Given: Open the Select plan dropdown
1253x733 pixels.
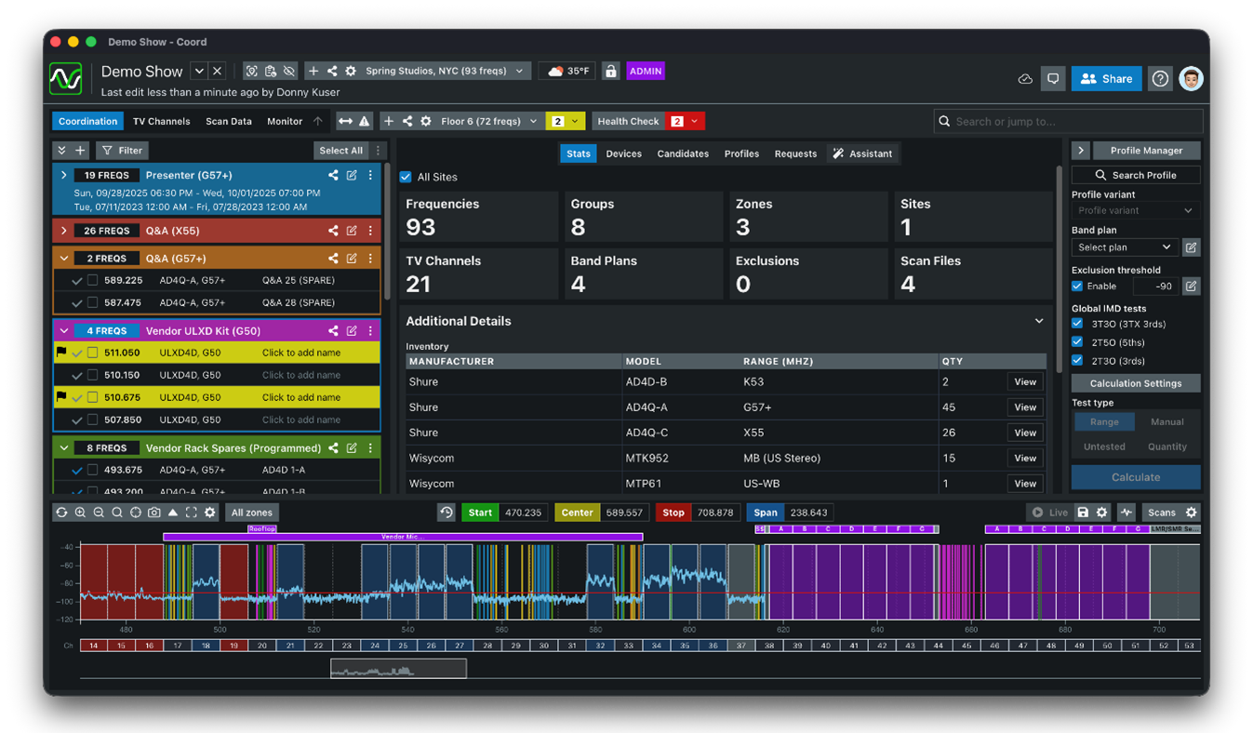Looking at the screenshot, I should [1125, 247].
